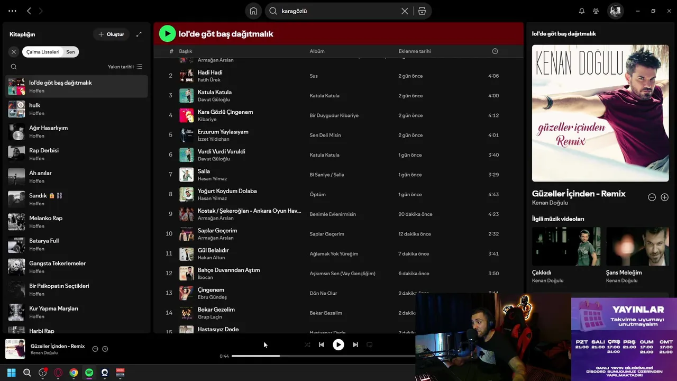Open Spotify from the taskbar
This screenshot has width=677, height=381.
tap(89, 373)
